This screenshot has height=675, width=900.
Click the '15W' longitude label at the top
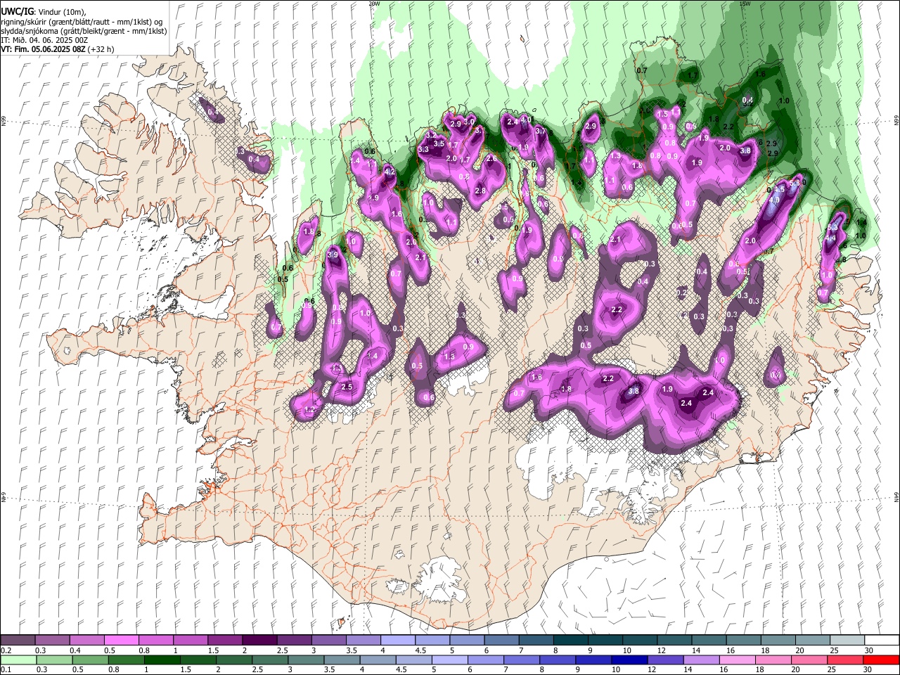(x=745, y=4)
